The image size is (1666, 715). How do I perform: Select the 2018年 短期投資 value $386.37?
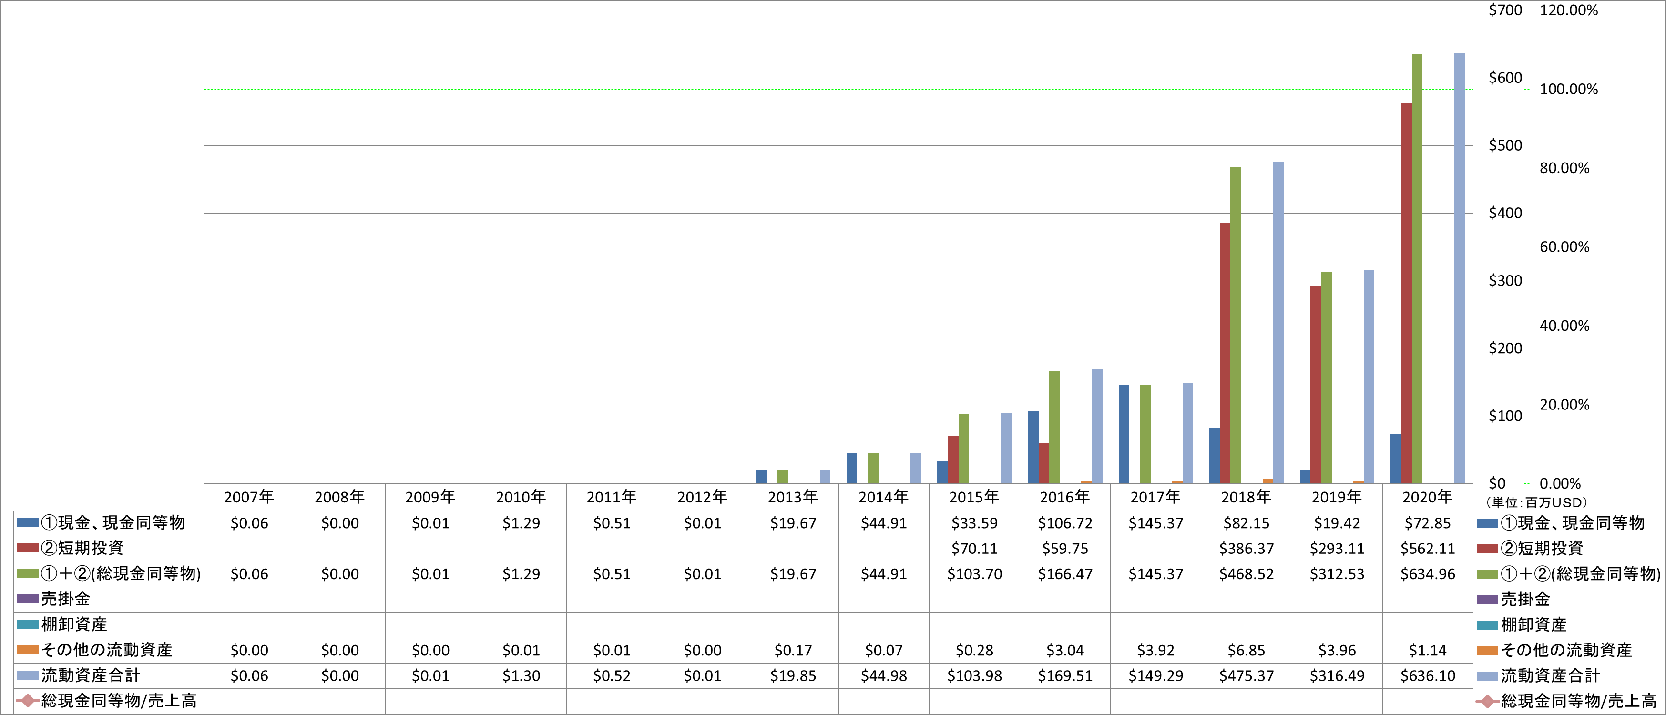click(1246, 548)
